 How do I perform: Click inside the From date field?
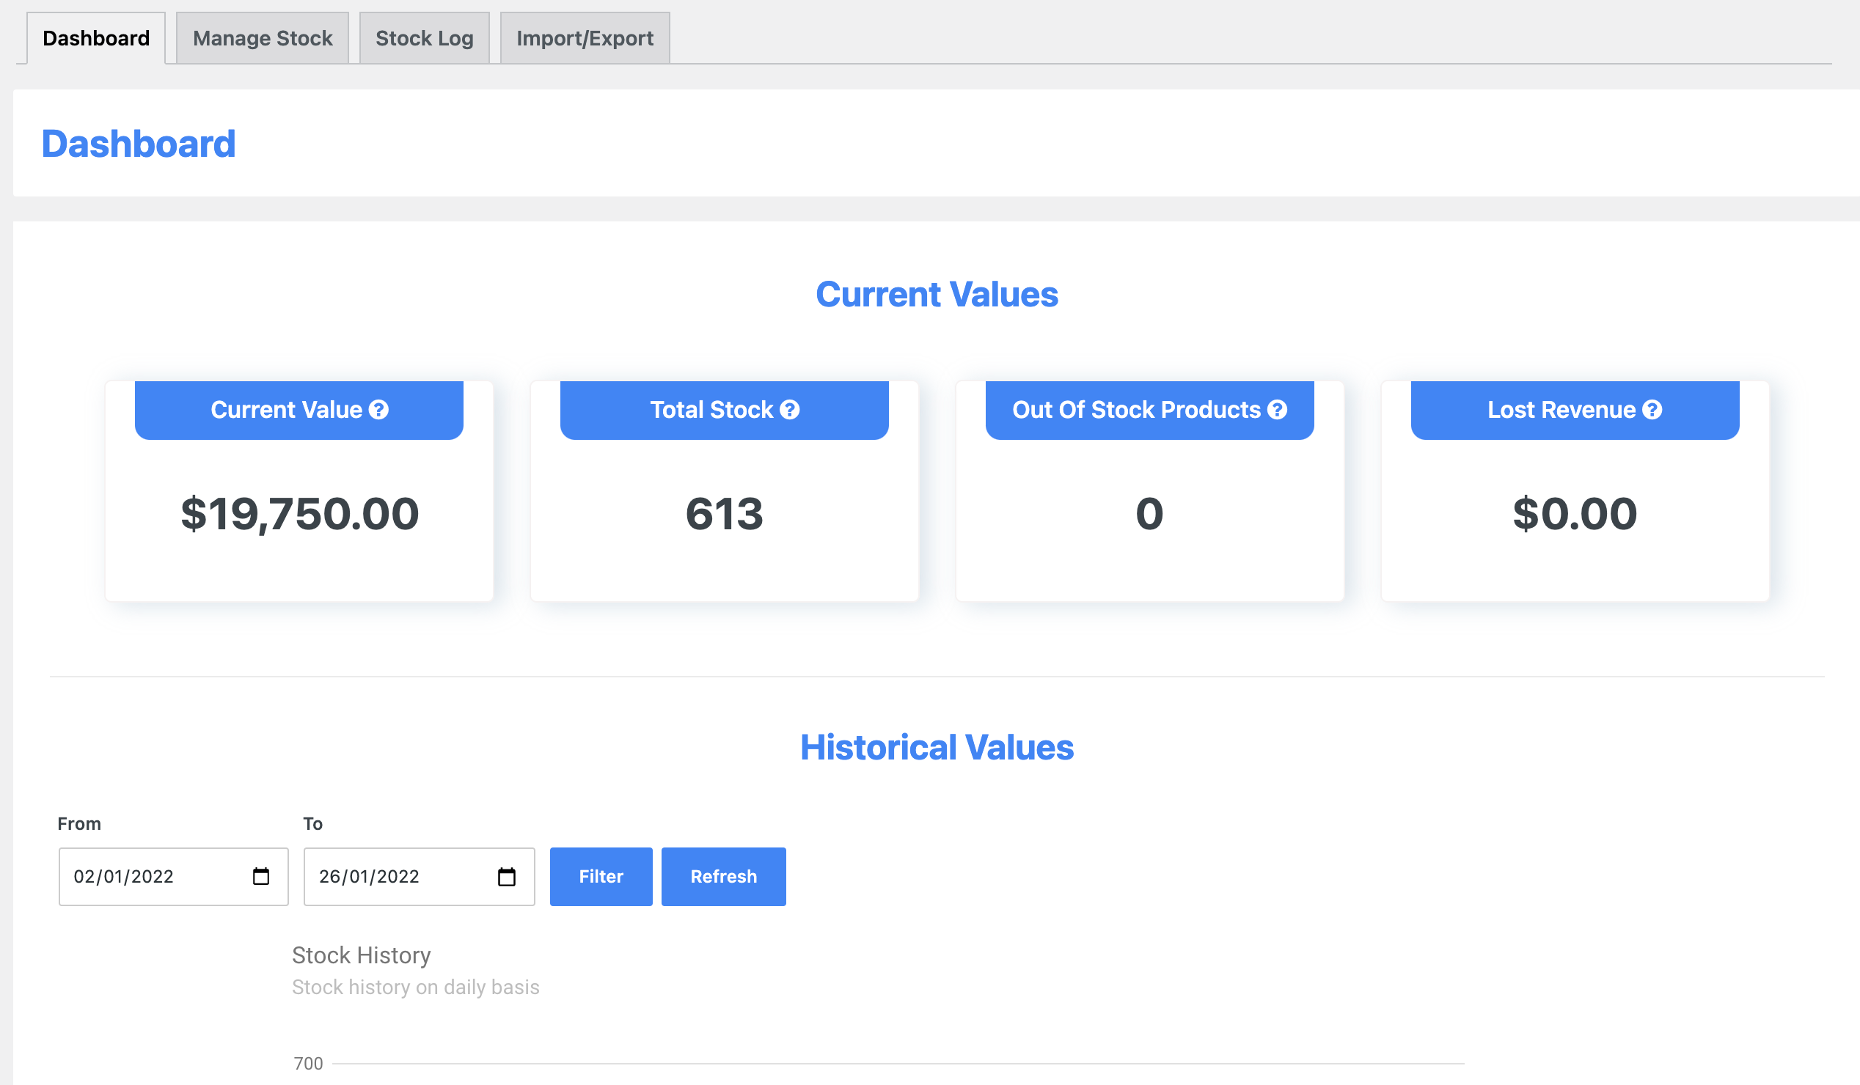[147, 876]
